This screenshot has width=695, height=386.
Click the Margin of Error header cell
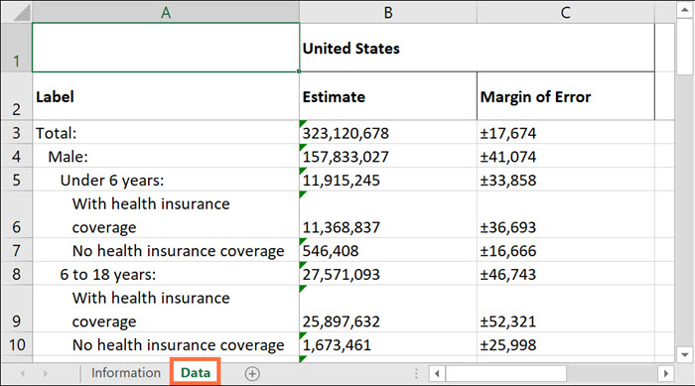[566, 96]
